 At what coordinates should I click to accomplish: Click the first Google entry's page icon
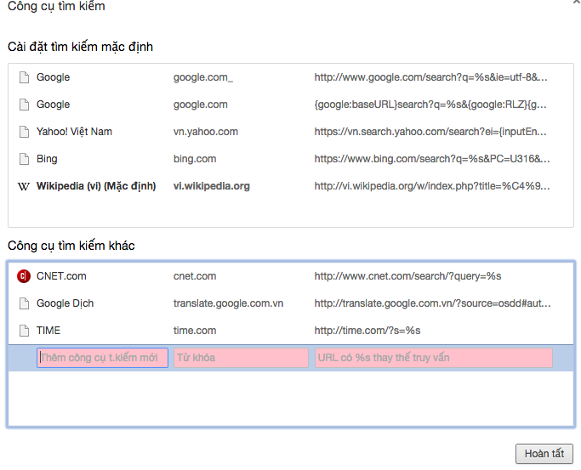tap(24, 77)
